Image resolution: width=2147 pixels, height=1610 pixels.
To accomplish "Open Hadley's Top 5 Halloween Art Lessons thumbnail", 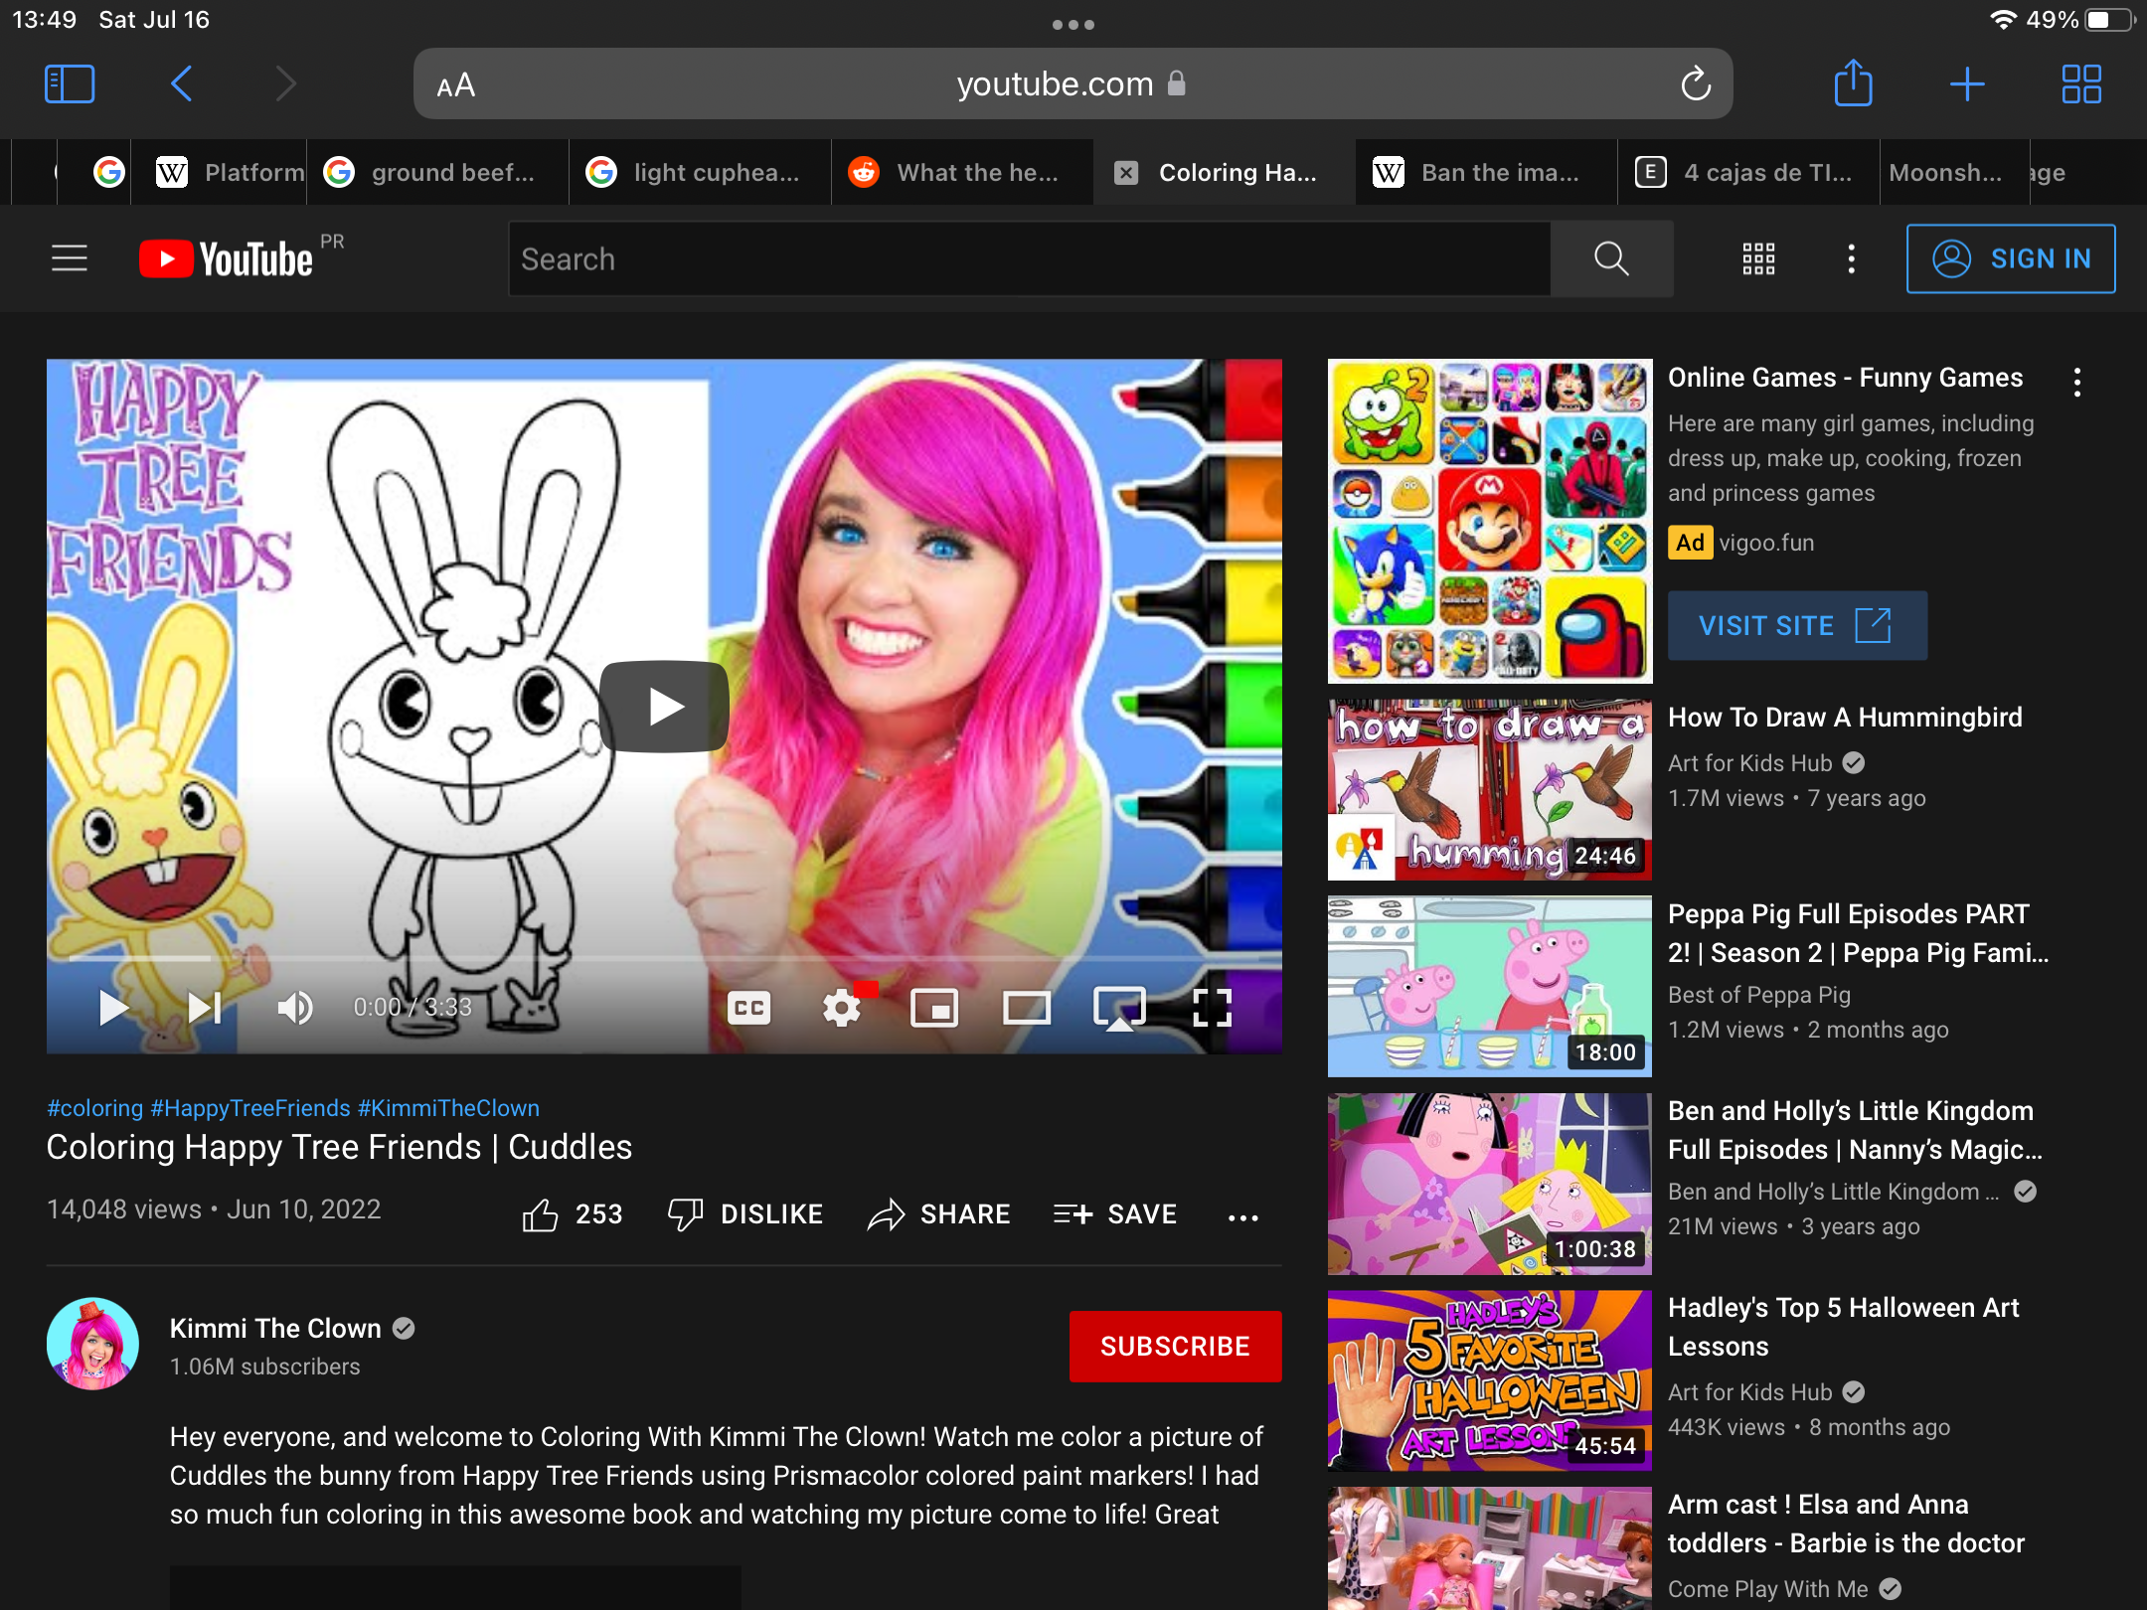I will 1489,1379.
